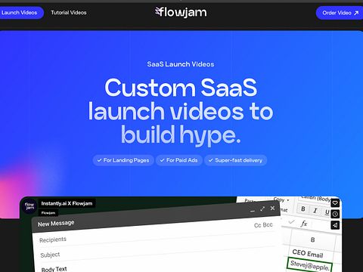Click the heart like icon on video
This screenshot has width=363, height=272.
point(335,202)
